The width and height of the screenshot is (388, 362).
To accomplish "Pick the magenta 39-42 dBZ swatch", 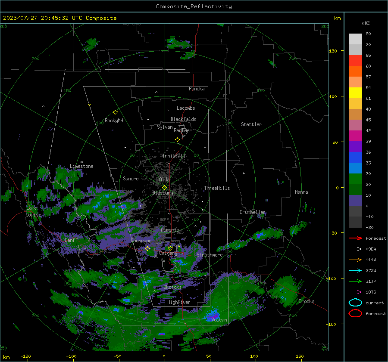I will pyautogui.click(x=355, y=136).
